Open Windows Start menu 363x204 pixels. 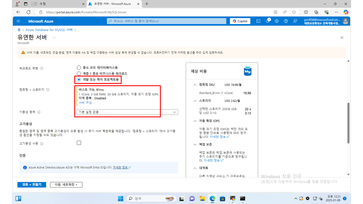(x=121, y=198)
